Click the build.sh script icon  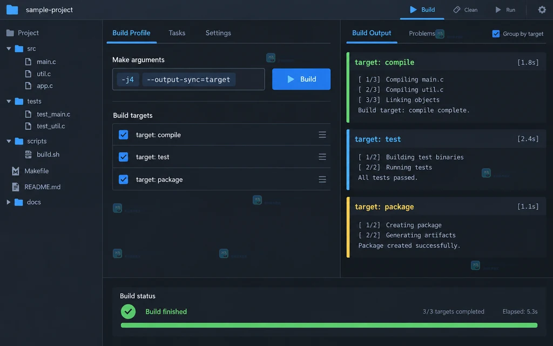28,154
